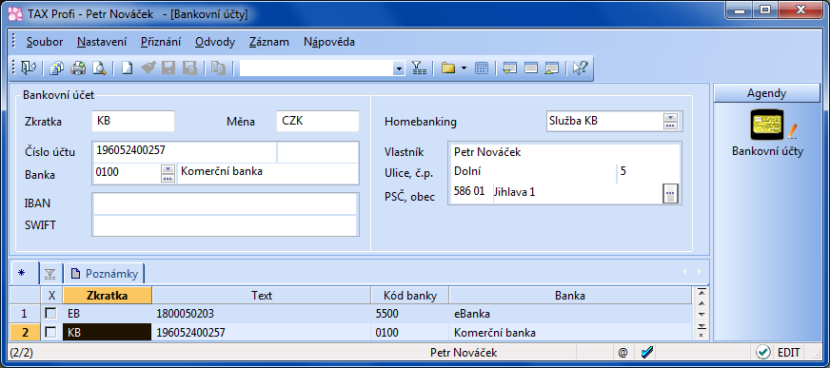Click the Text column header
The image size is (830, 368).
[x=262, y=296]
